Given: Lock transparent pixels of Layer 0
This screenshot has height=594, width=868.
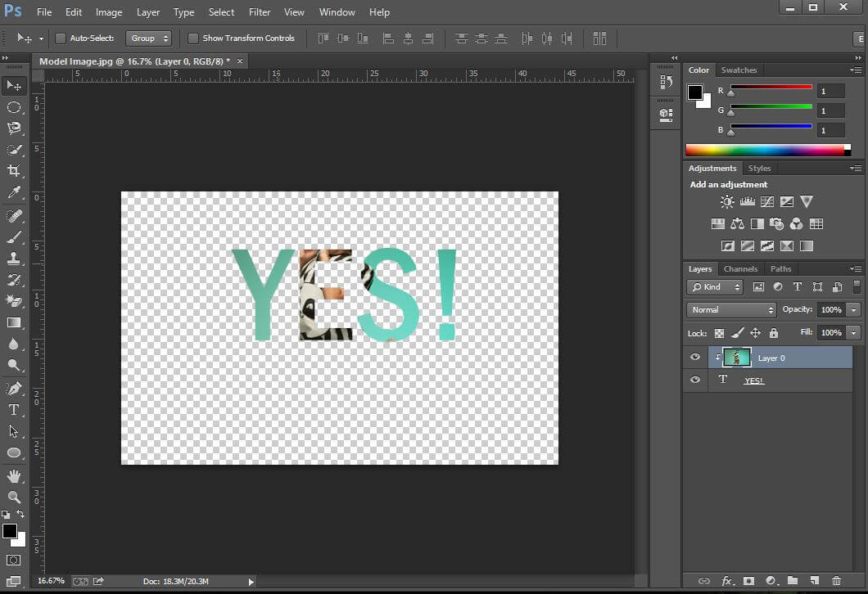Looking at the screenshot, I should point(720,333).
